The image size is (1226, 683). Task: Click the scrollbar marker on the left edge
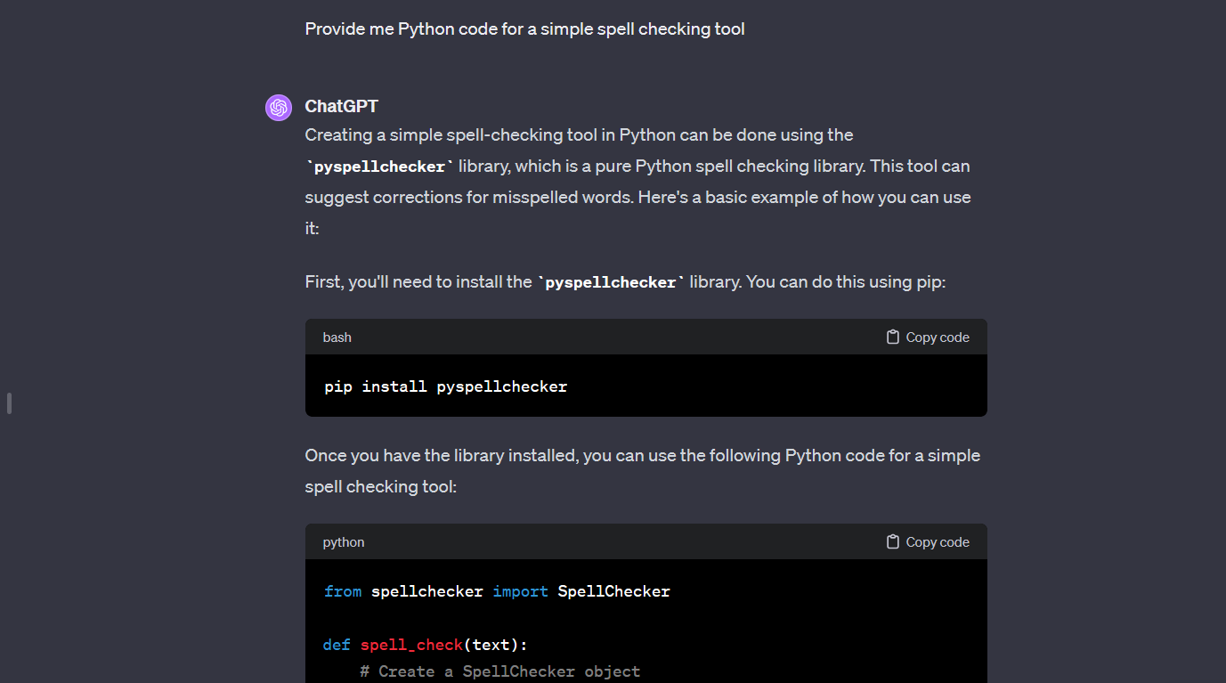9,402
